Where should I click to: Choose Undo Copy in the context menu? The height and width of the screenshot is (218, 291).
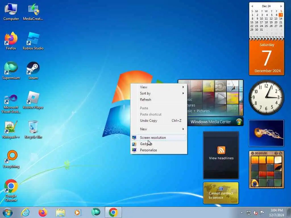[159, 121]
